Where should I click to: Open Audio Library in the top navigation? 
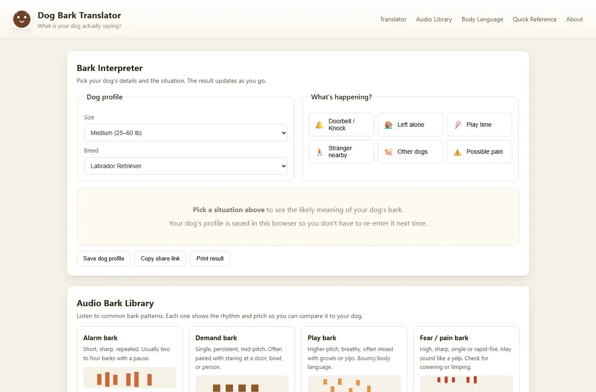click(434, 19)
